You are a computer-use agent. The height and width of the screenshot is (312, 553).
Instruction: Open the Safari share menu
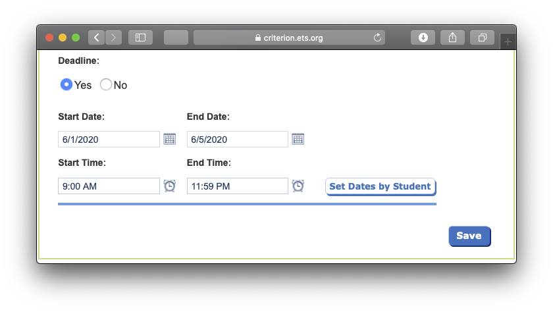tap(452, 38)
